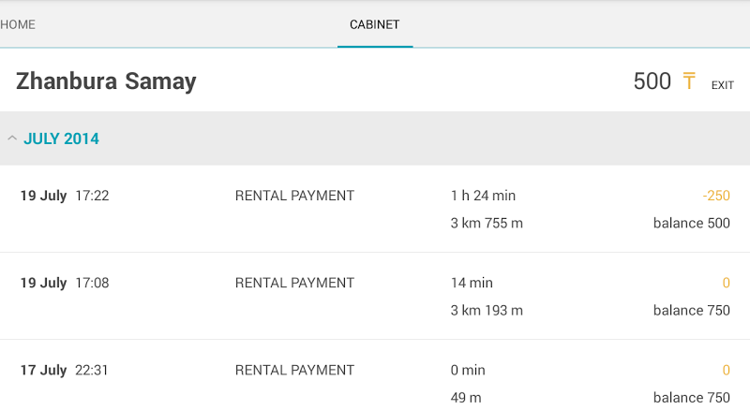The width and height of the screenshot is (750, 410).
Task: Click the July 2014 section header
Action: point(62,139)
